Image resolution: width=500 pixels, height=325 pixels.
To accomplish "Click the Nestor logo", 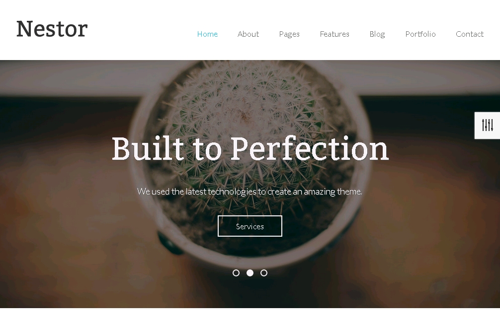I will pyautogui.click(x=52, y=29).
